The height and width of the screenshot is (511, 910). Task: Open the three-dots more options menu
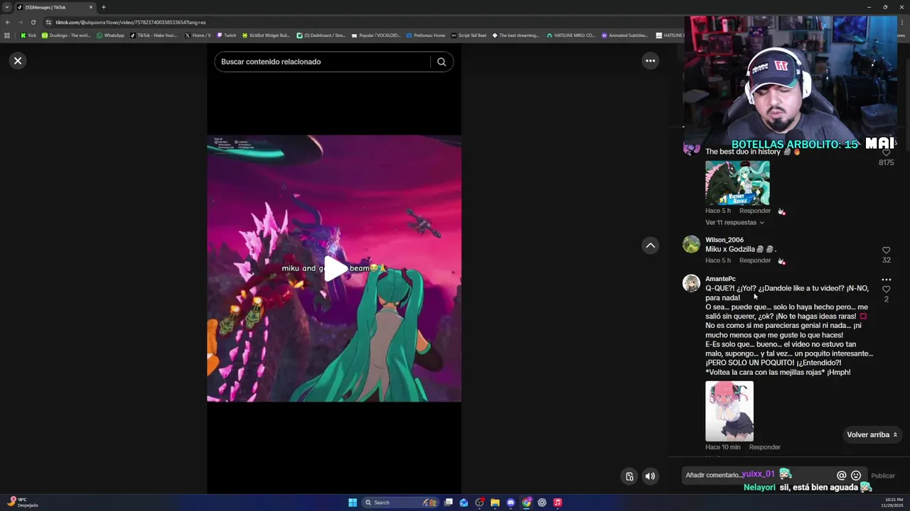[x=650, y=61]
